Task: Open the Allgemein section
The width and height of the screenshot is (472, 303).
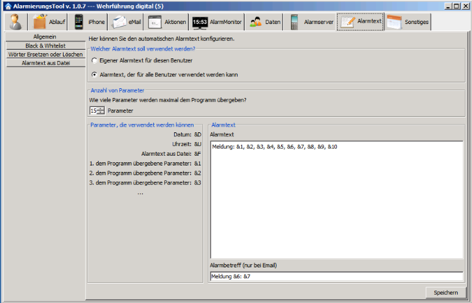Action: pos(45,37)
